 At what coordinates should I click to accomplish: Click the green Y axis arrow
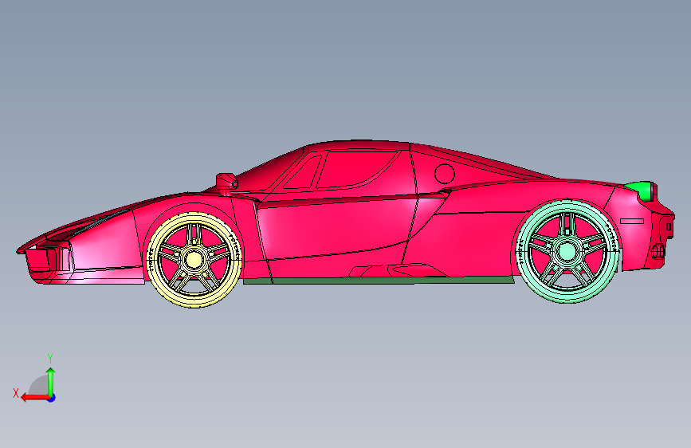coord(51,381)
